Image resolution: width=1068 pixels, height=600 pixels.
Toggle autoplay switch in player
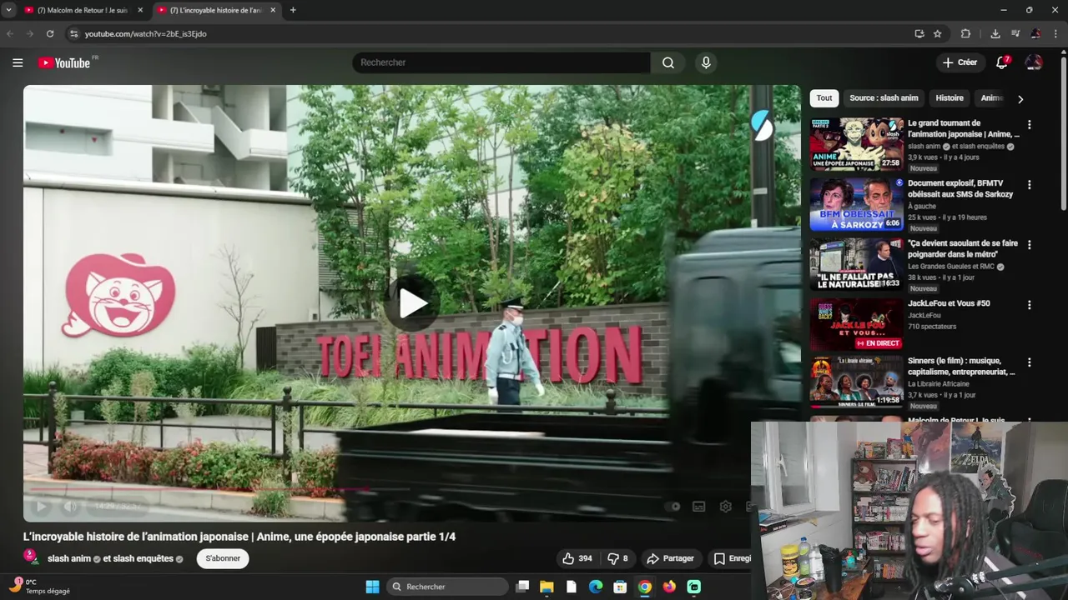673,506
